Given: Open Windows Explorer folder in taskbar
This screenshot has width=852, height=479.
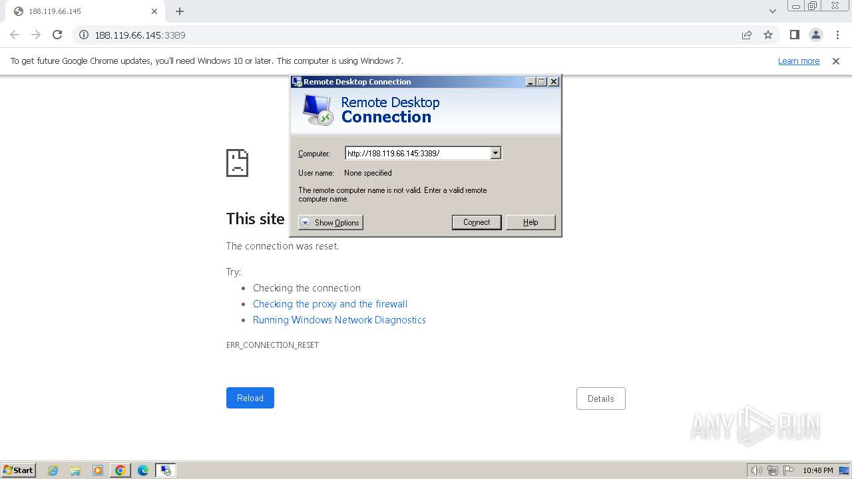Looking at the screenshot, I should (x=75, y=470).
